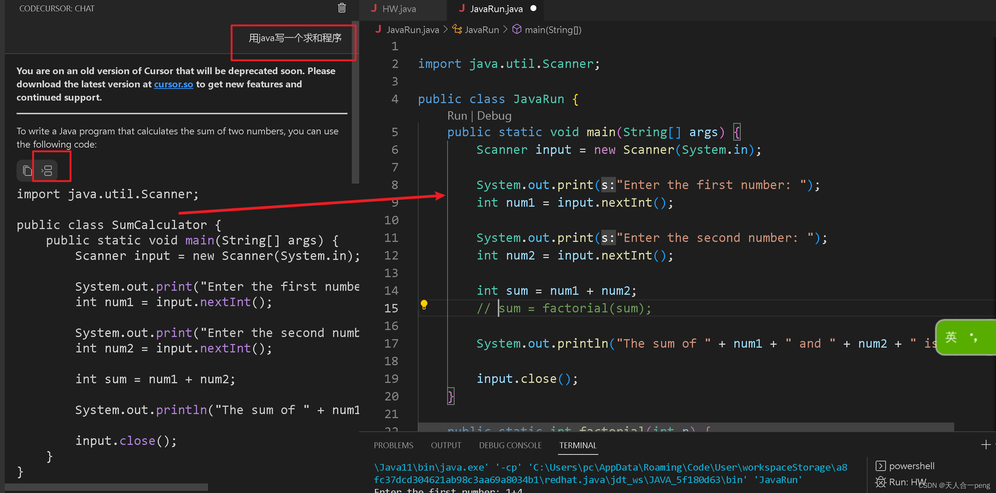The width and height of the screenshot is (996, 493).
Task: Click the yellow lightbulb quick-fix icon
Action: click(x=424, y=305)
